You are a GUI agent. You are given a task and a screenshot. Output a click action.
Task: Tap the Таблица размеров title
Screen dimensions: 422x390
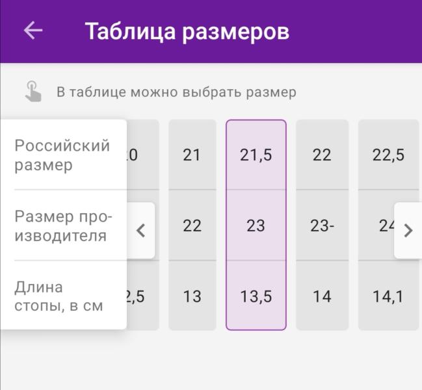point(187,31)
